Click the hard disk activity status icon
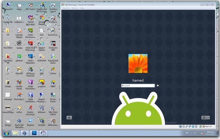The width and height of the screenshot is (220, 139). click(x=181, y=126)
